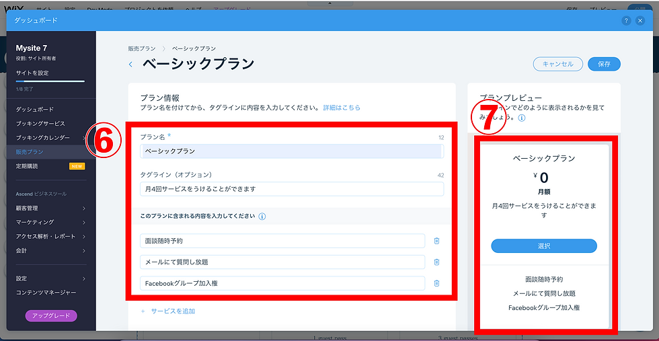Show info tooltip in プランプレビュー panel

click(522, 118)
